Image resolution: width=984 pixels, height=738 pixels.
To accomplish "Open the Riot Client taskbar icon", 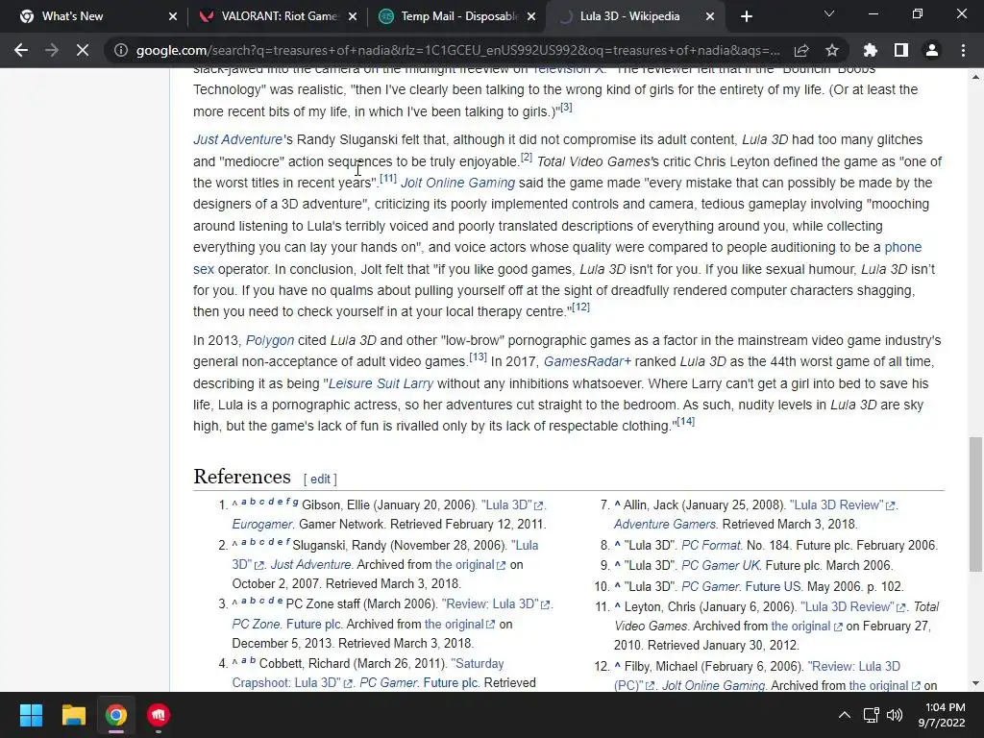I will coord(159,715).
